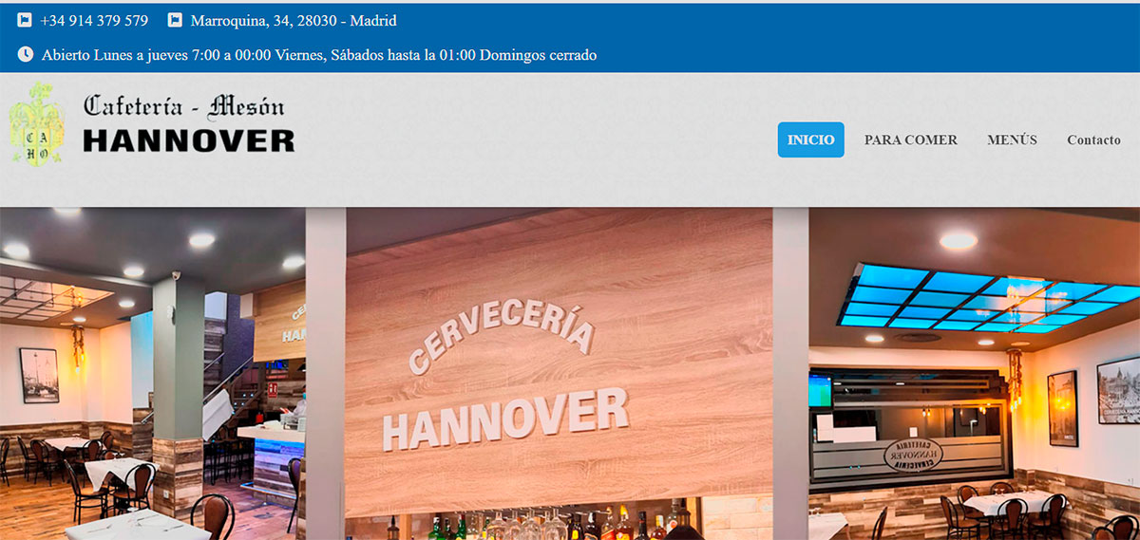The height and width of the screenshot is (540, 1140).
Task: Open the MENÚS navigation item
Action: pos(1012,140)
